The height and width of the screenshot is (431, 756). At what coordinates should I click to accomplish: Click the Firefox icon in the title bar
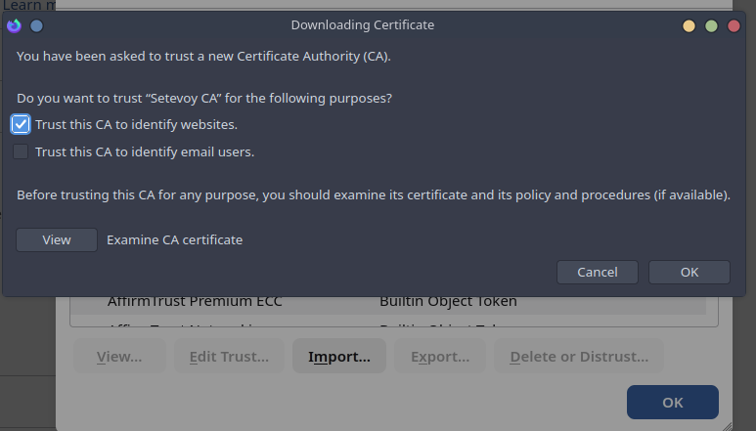(15, 25)
